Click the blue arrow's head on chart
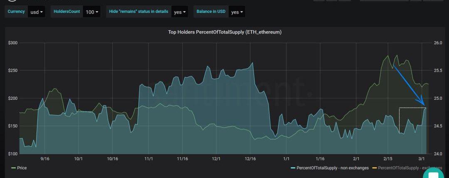Image resolution: width=449 pixels, height=178 pixels. pyautogui.click(x=424, y=103)
